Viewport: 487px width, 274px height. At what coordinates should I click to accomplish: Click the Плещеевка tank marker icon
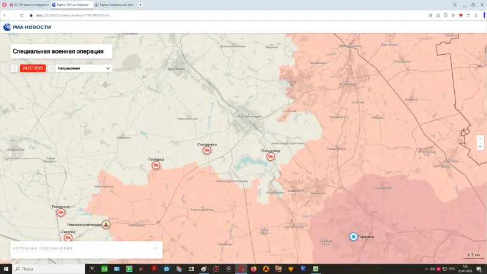click(x=271, y=156)
